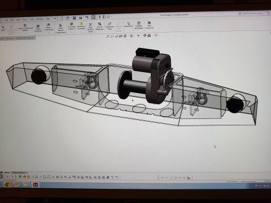This screenshot has width=271, height=203.
Task: Click the Print icon
Action: (81, 17)
